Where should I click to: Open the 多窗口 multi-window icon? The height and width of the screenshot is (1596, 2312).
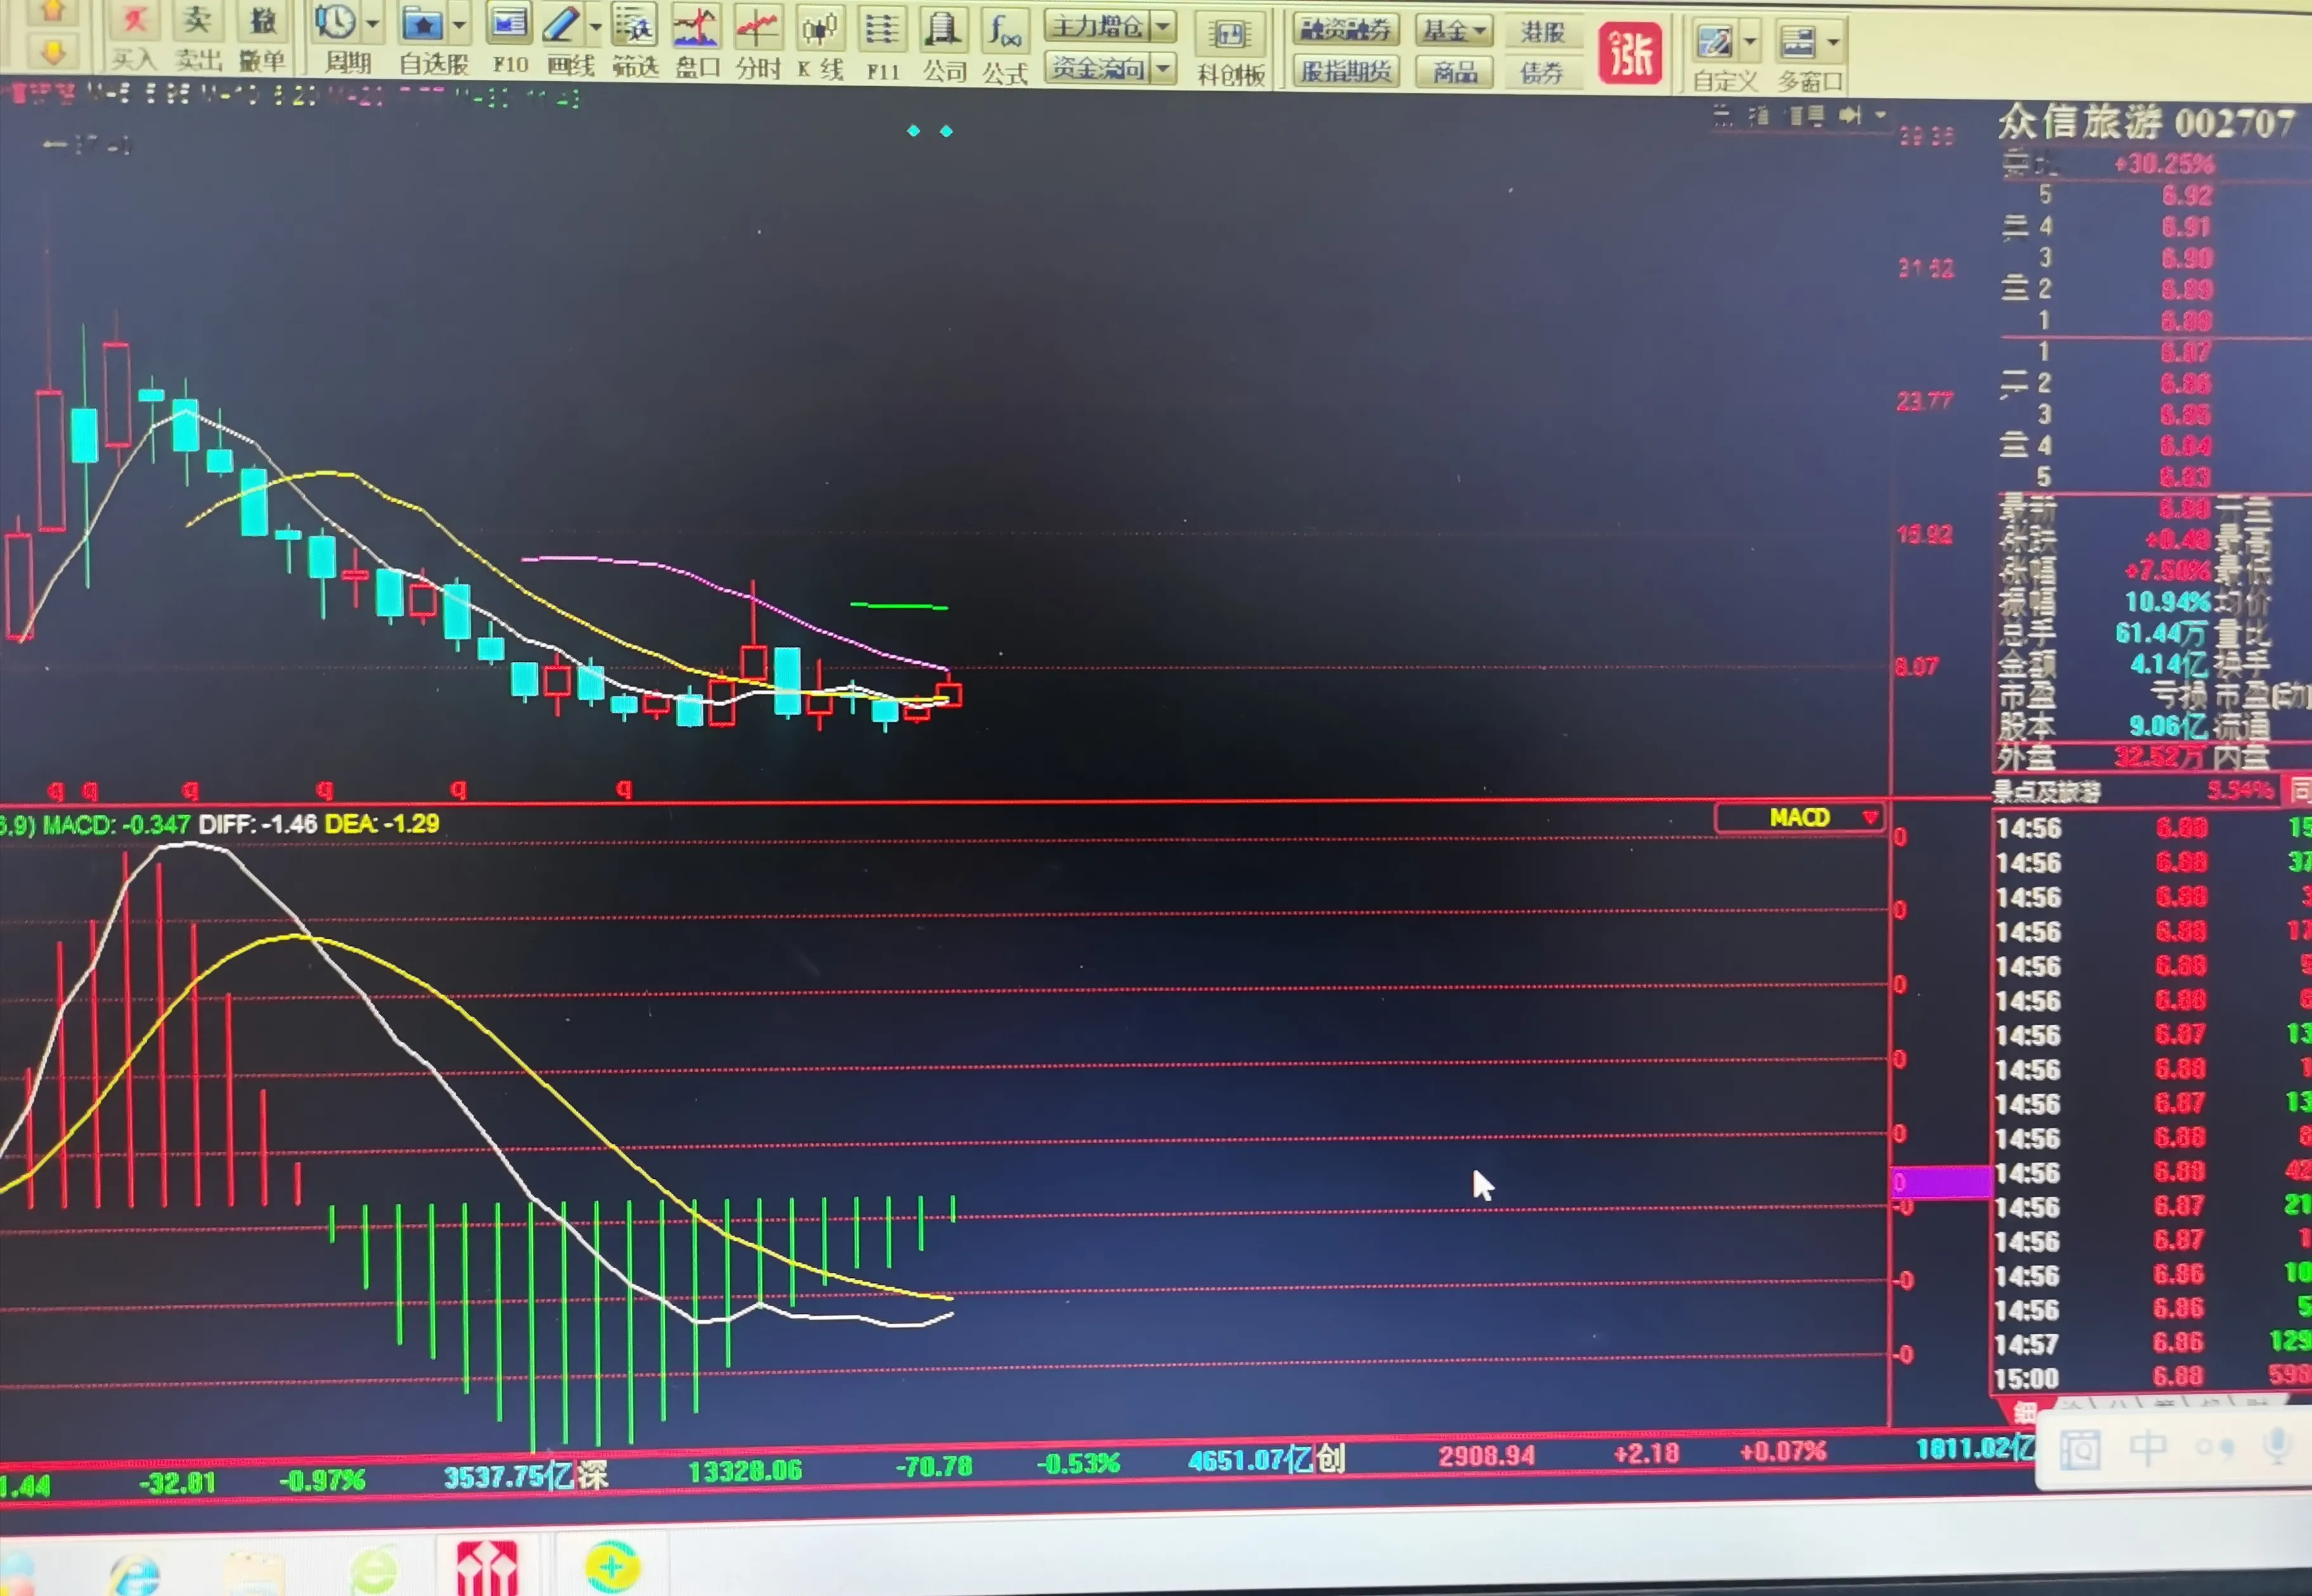click(x=1797, y=43)
